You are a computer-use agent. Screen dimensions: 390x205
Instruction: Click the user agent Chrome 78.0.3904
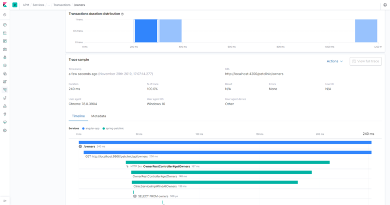(x=83, y=104)
